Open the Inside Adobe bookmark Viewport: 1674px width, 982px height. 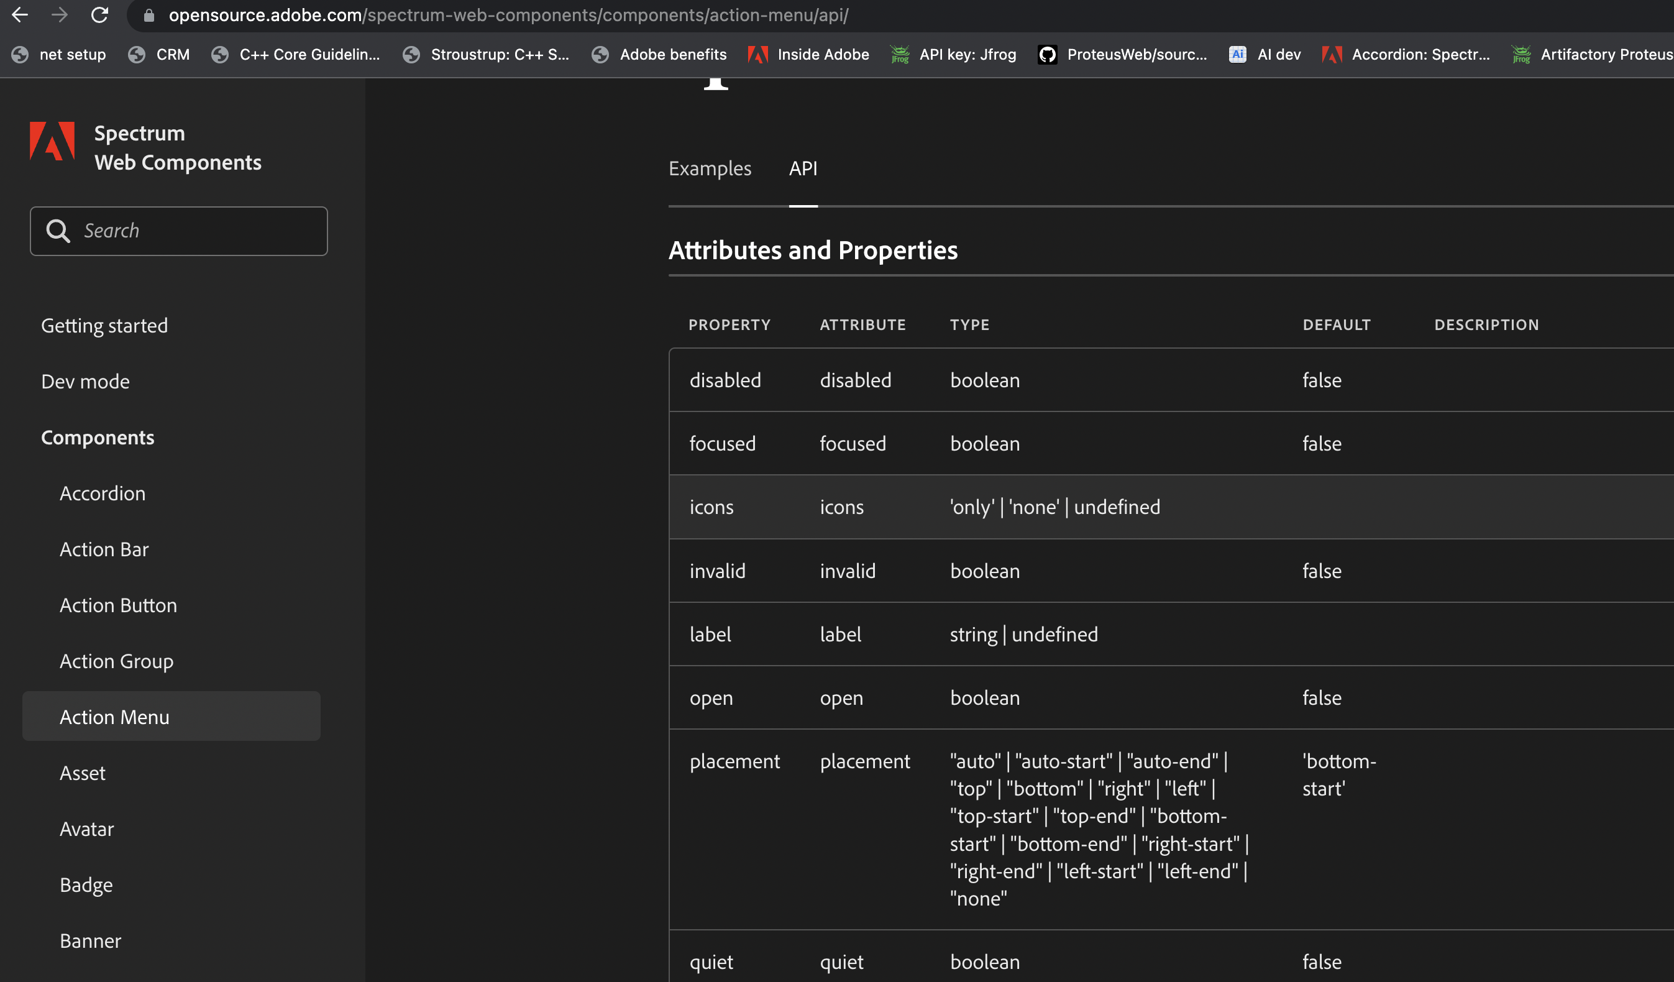[808, 55]
